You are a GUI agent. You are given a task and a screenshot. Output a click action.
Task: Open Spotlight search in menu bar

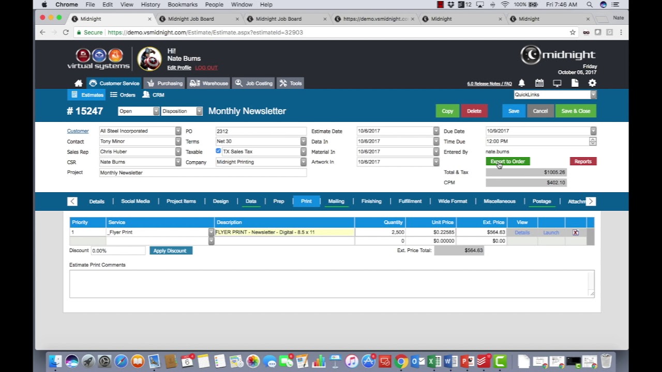(x=589, y=5)
